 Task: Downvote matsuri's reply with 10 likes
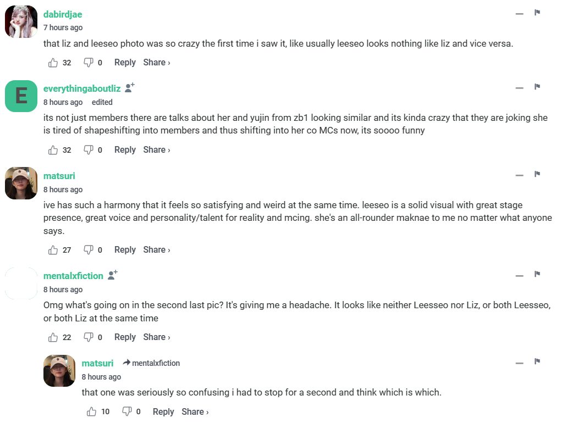tap(126, 411)
